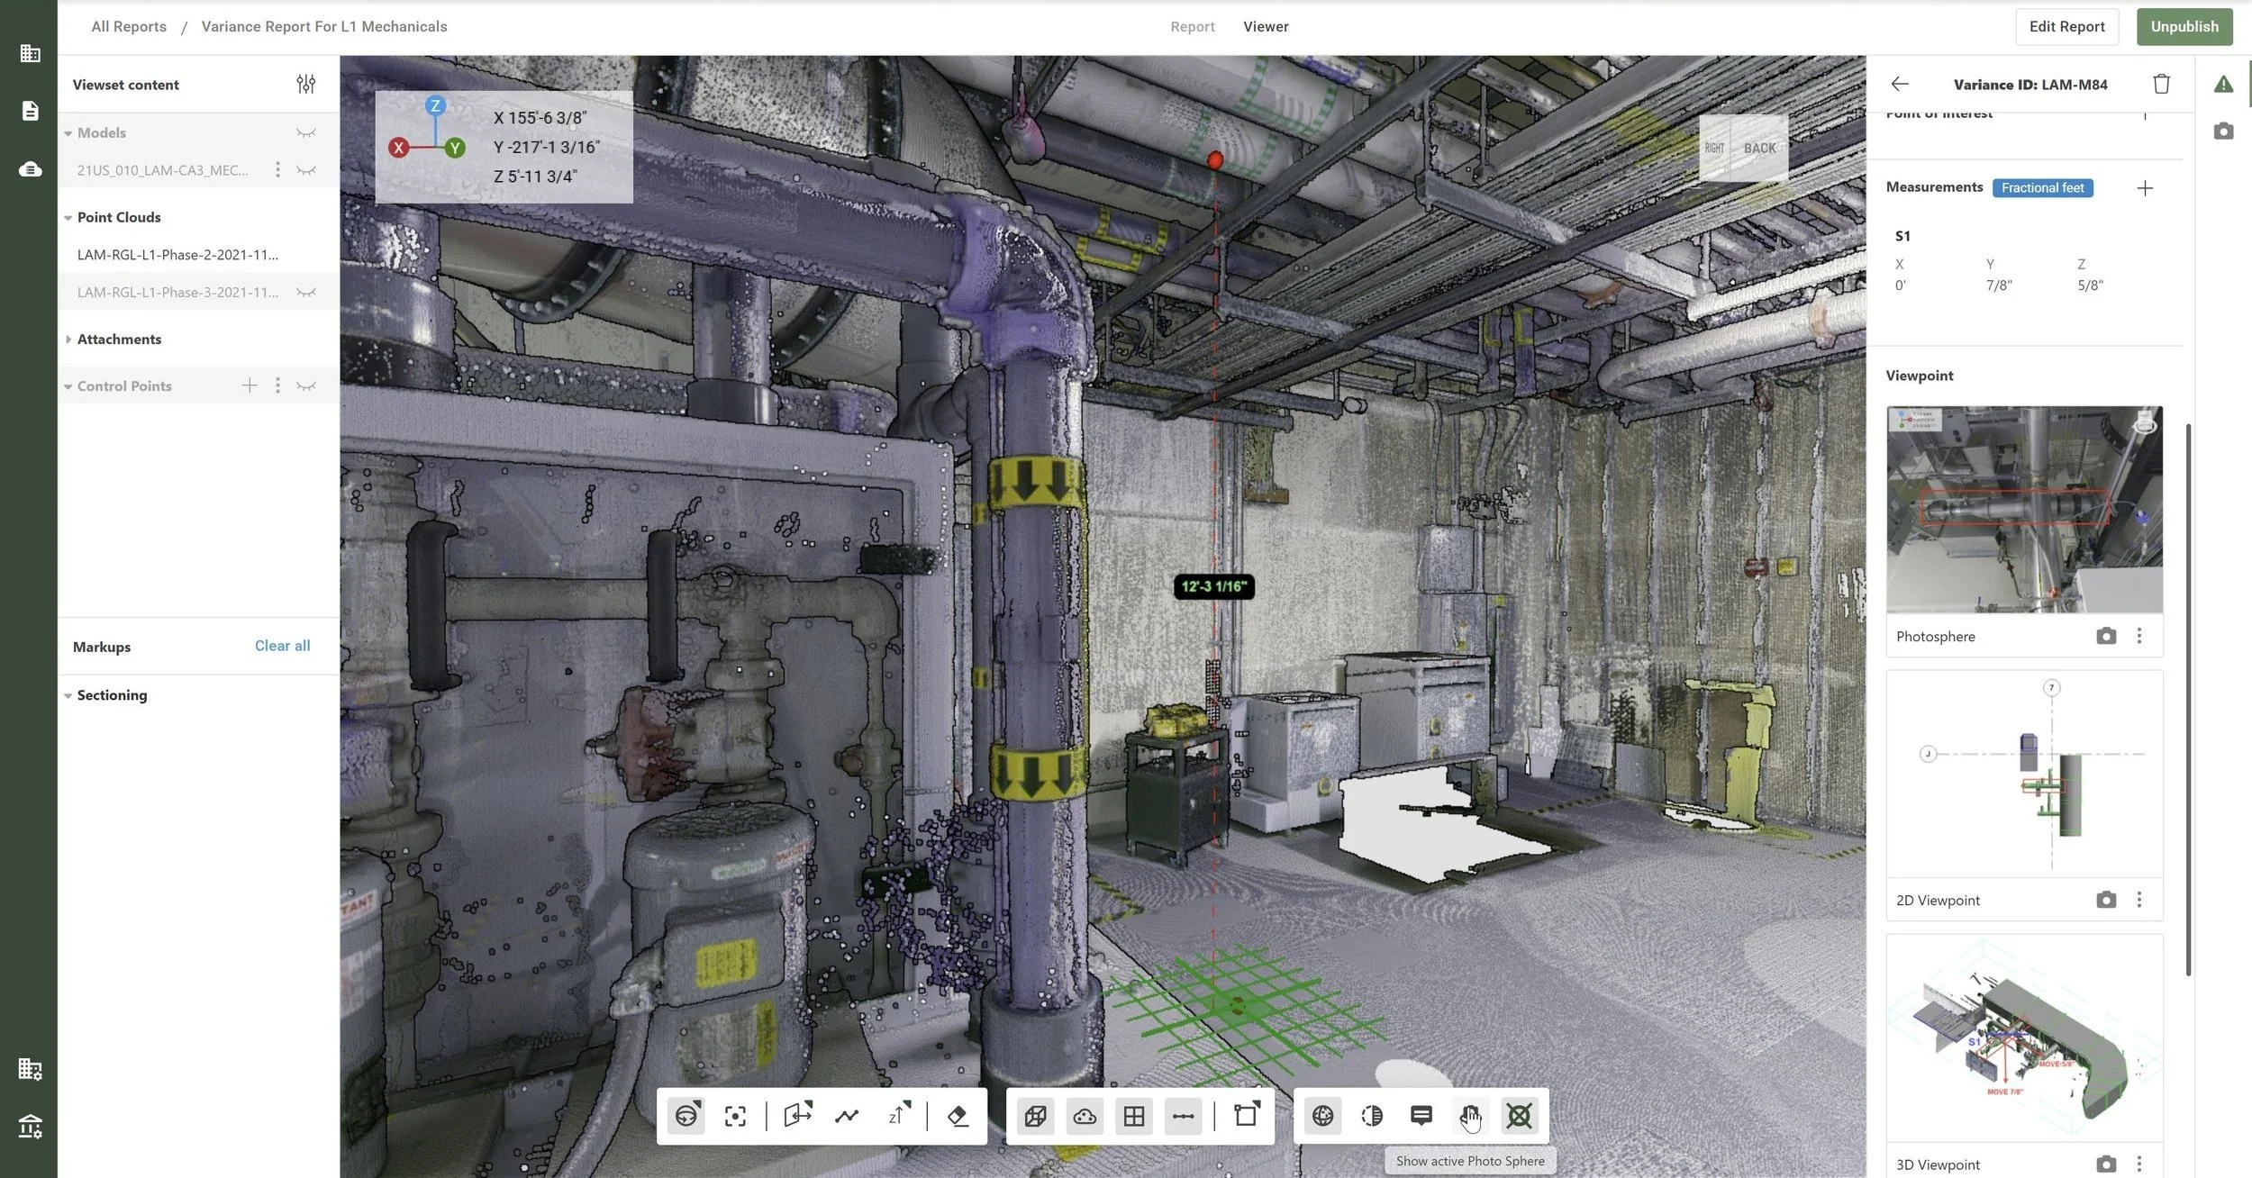Select the polyline measure tool

pyautogui.click(x=847, y=1116)
